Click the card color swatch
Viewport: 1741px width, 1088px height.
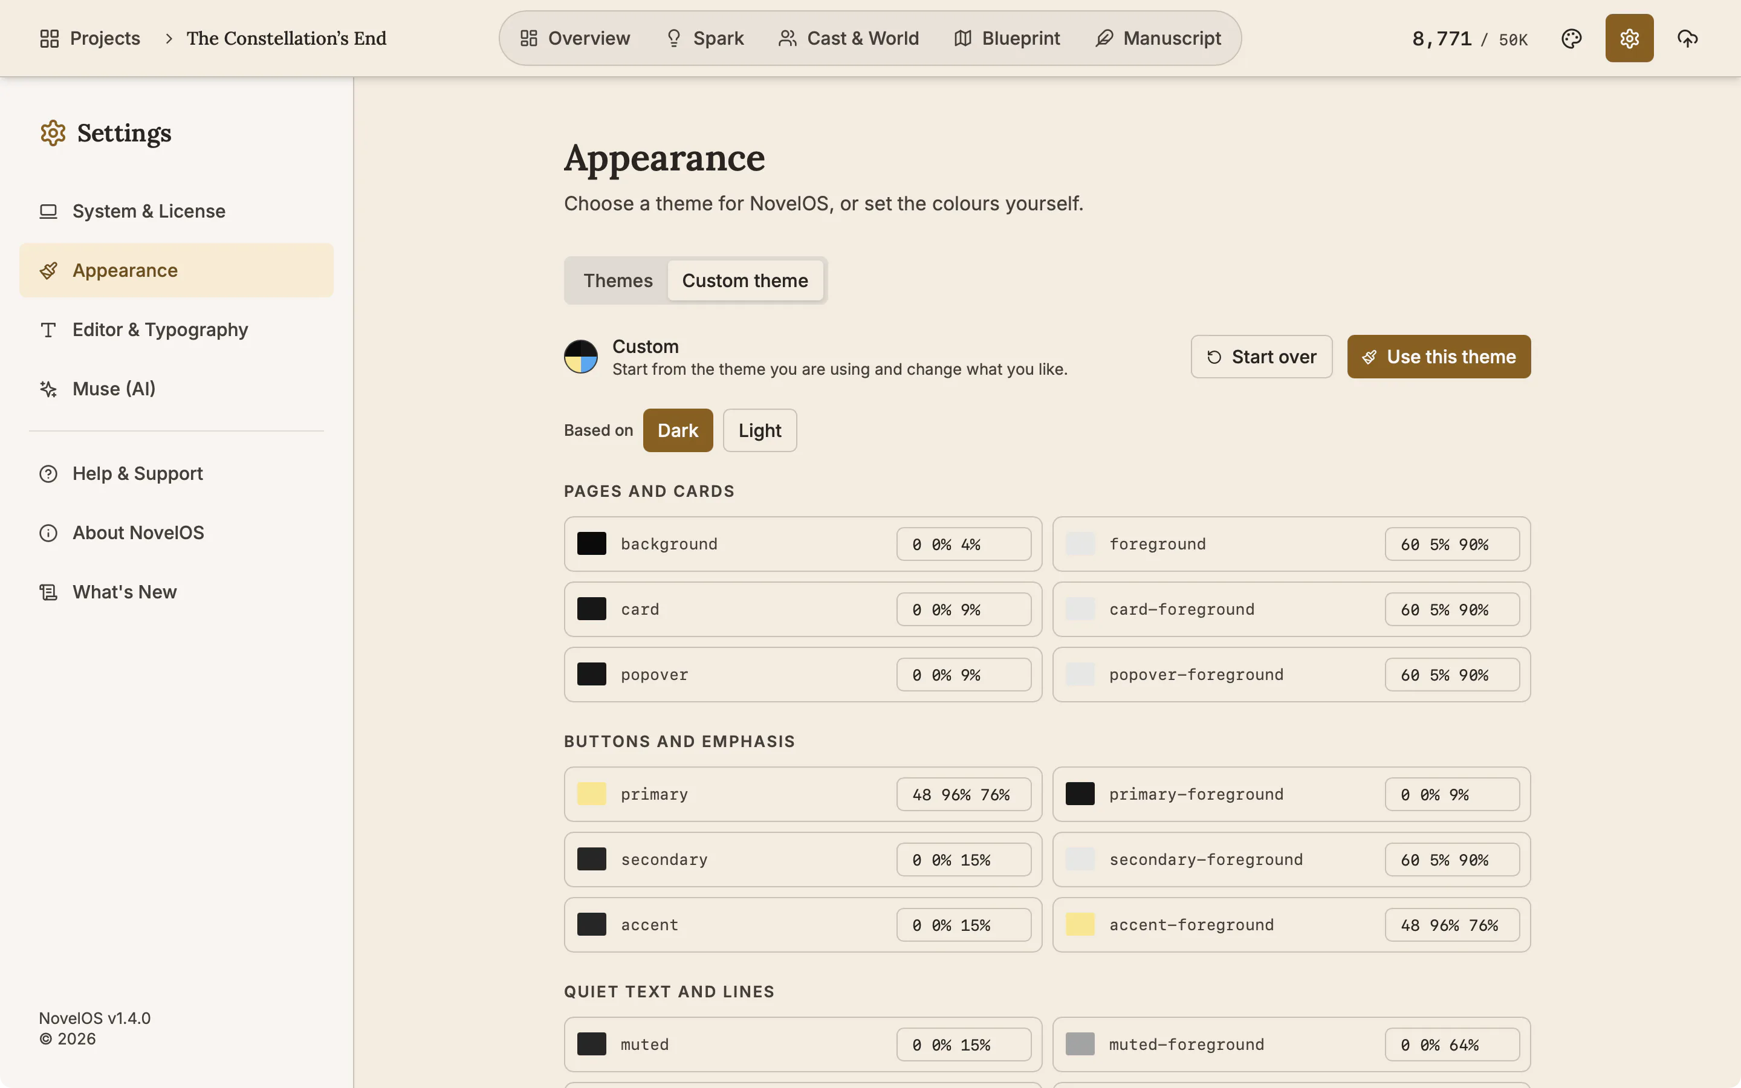pyautogui.click(x=591, y=609)
